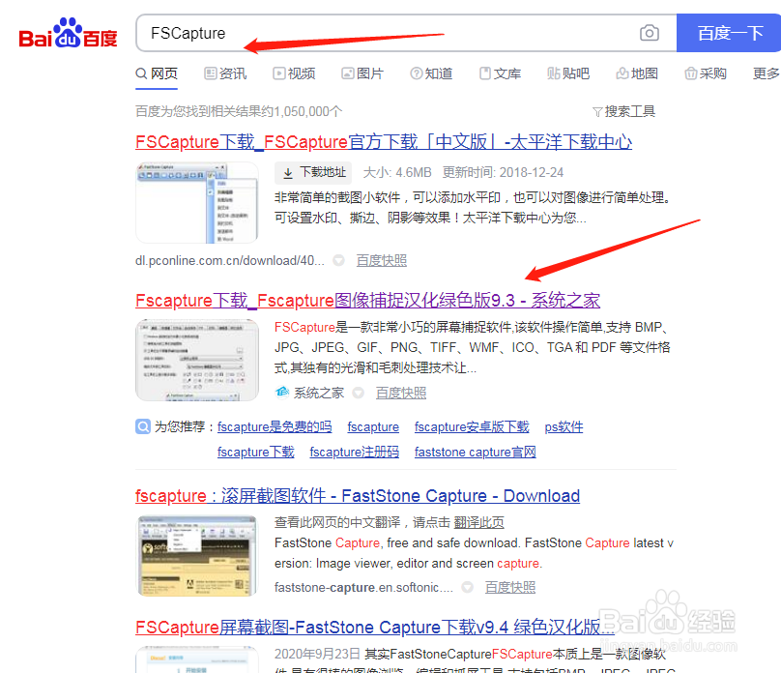The image size is (781, 673).
Task: Open the 知道 tab
Action: click(431, 73)
